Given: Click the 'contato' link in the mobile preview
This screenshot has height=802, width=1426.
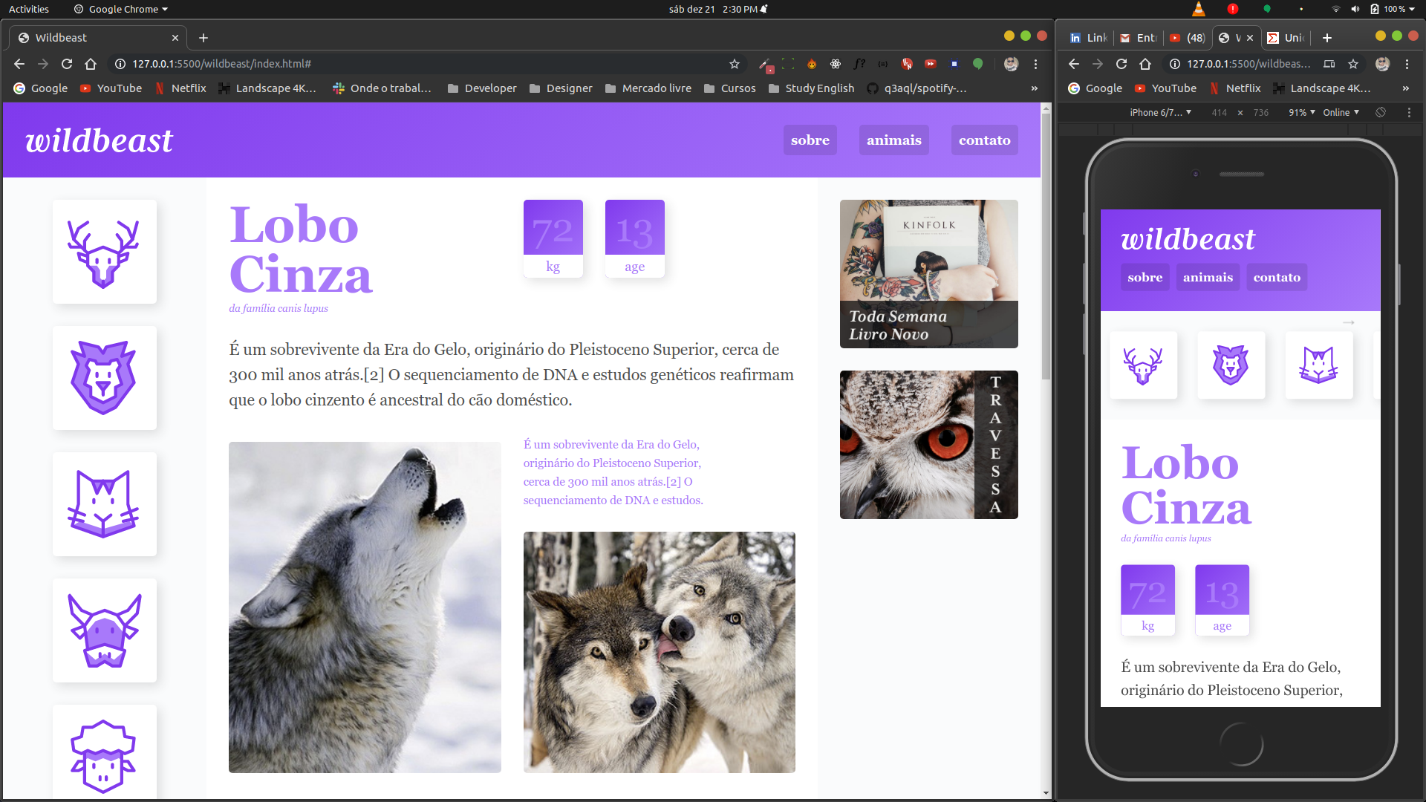Looking at the screenshot, I should coord(1277,277).
